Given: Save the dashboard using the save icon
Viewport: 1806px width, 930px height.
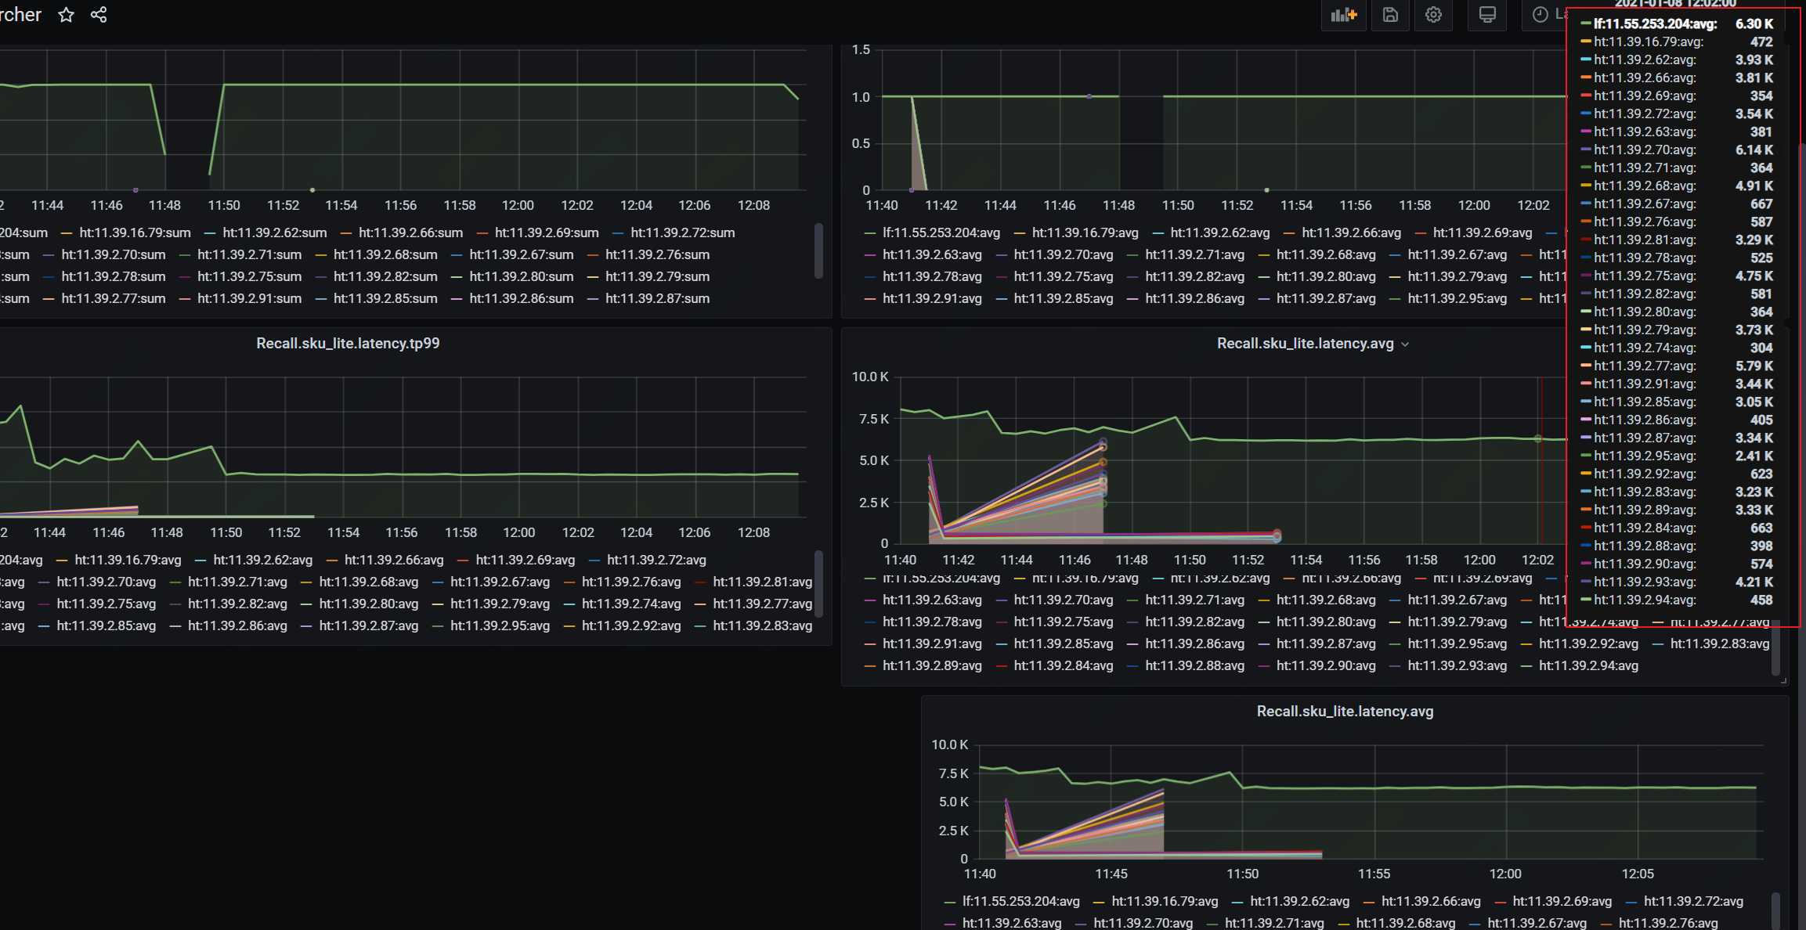Looking at the screenshot, I should click(1389, 14).
